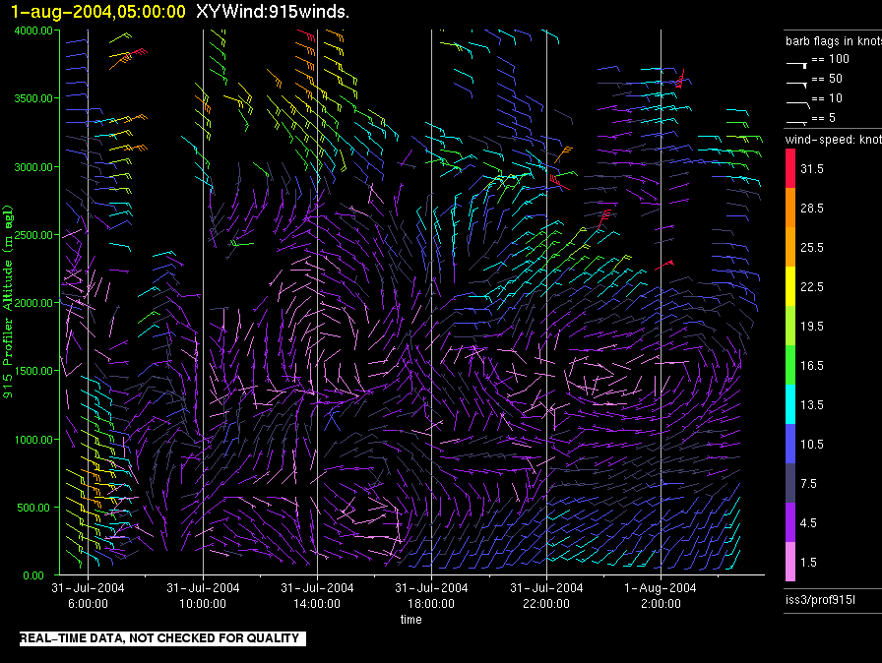This screenshot has height=663, width=882.
Task: Click the 1.5 knots pink swatch
Action: pos(790,562)
